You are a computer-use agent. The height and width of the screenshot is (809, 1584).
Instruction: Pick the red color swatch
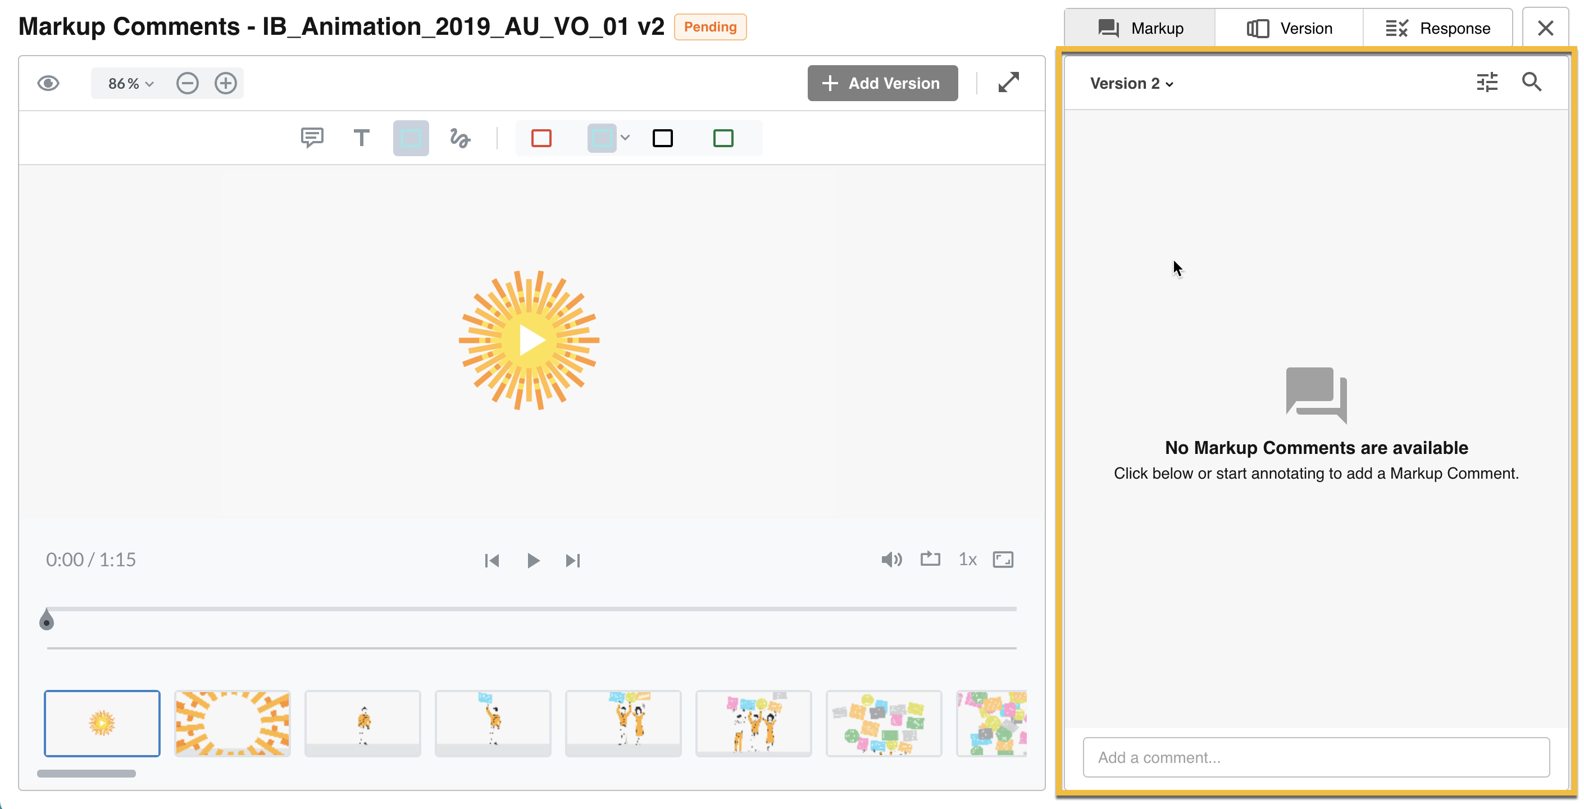pos(541,138)
